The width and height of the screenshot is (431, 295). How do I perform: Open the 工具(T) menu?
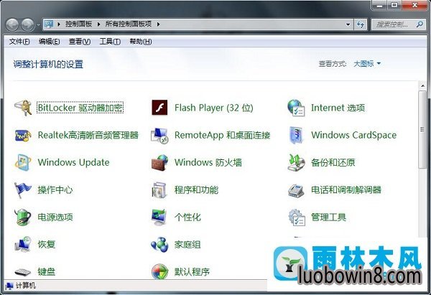[110, 42]
